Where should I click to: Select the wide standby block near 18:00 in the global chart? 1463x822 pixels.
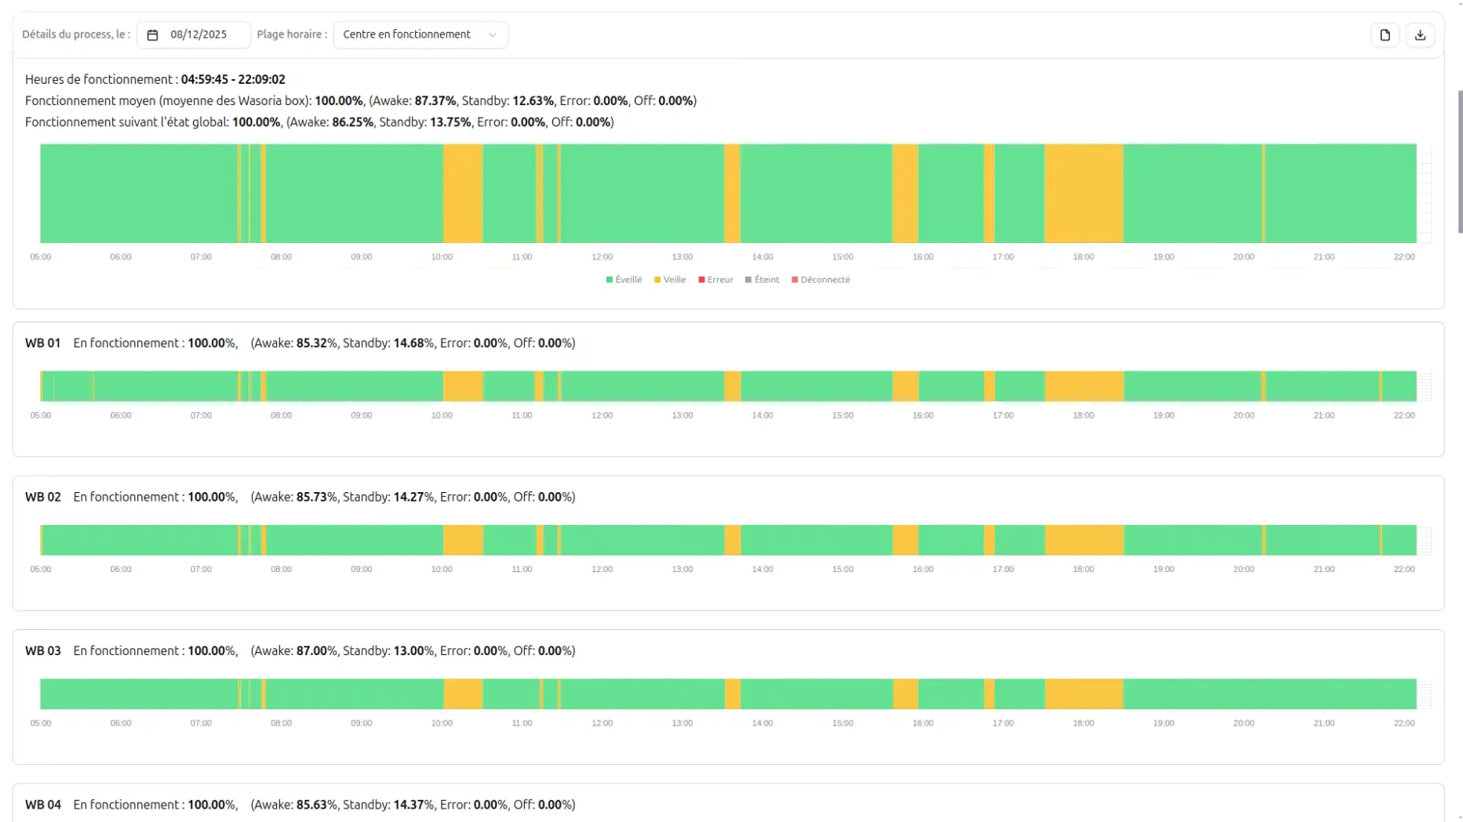coord(1083,193)
